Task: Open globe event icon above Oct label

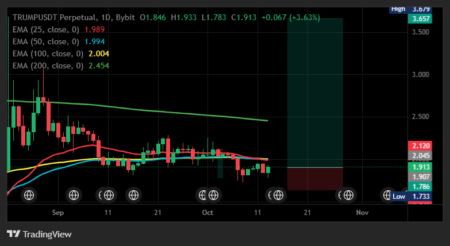Action: [213, 195]
